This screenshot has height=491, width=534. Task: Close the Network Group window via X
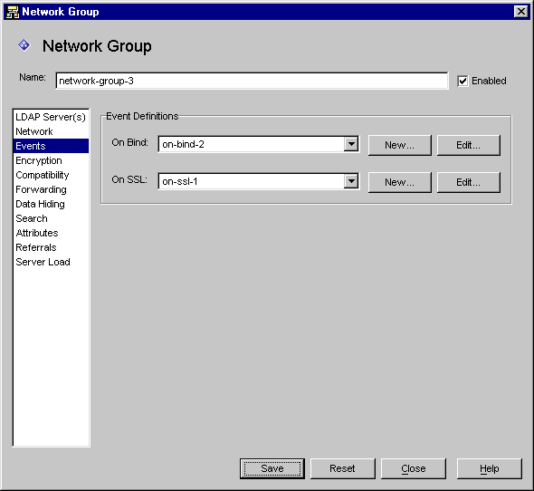click(520, 12)
